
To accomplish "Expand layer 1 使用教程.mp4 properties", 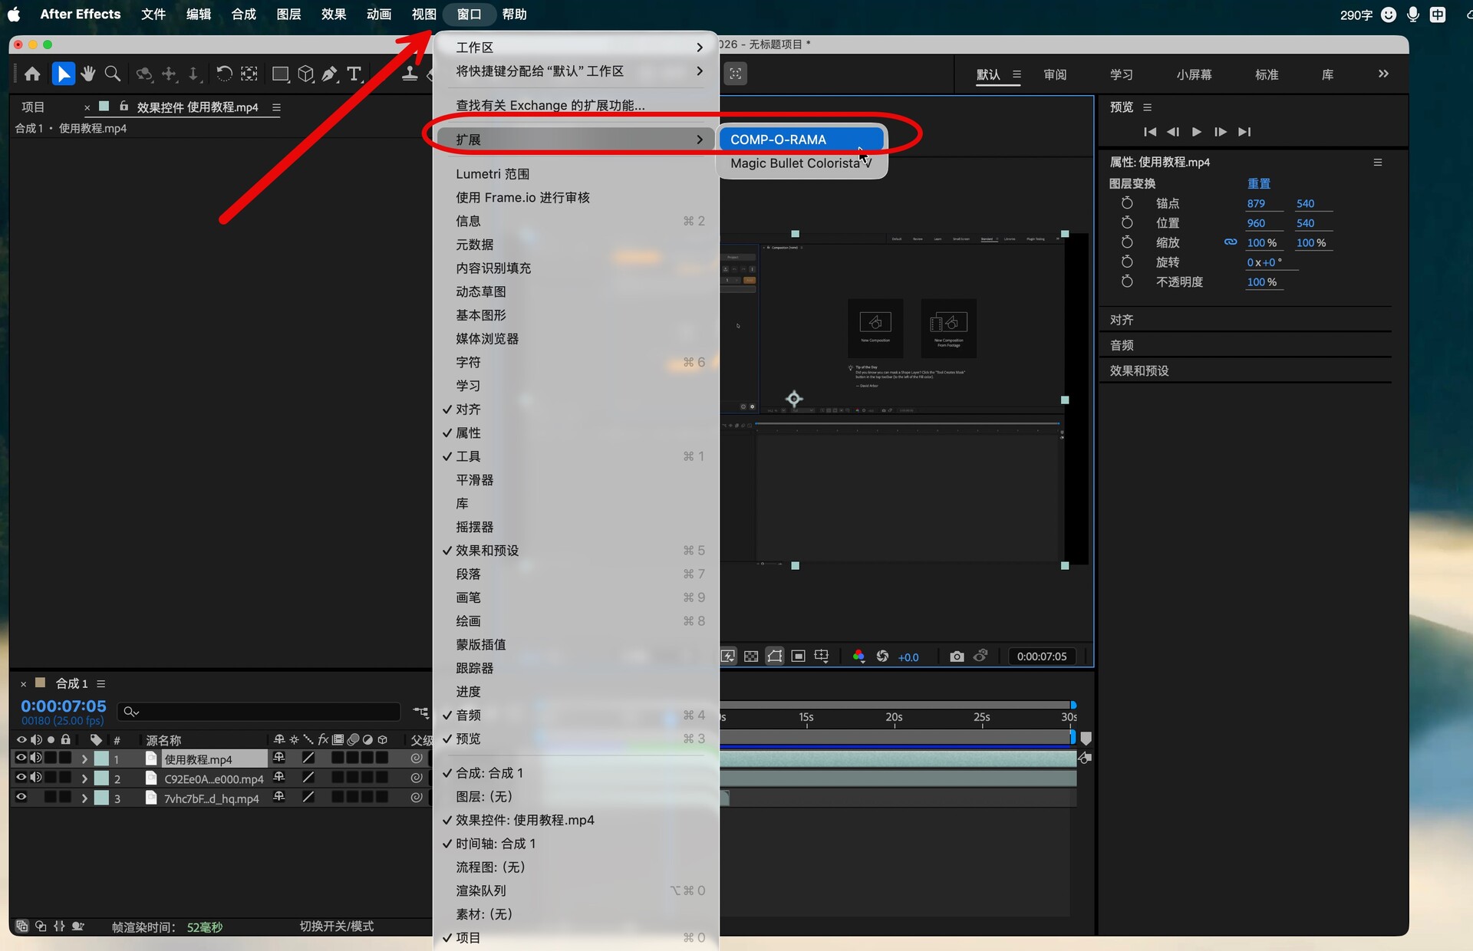I will click(84, 758).
